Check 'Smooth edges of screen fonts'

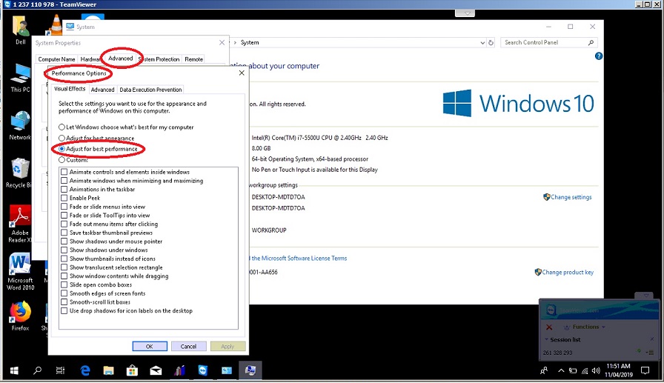point(64,293)
